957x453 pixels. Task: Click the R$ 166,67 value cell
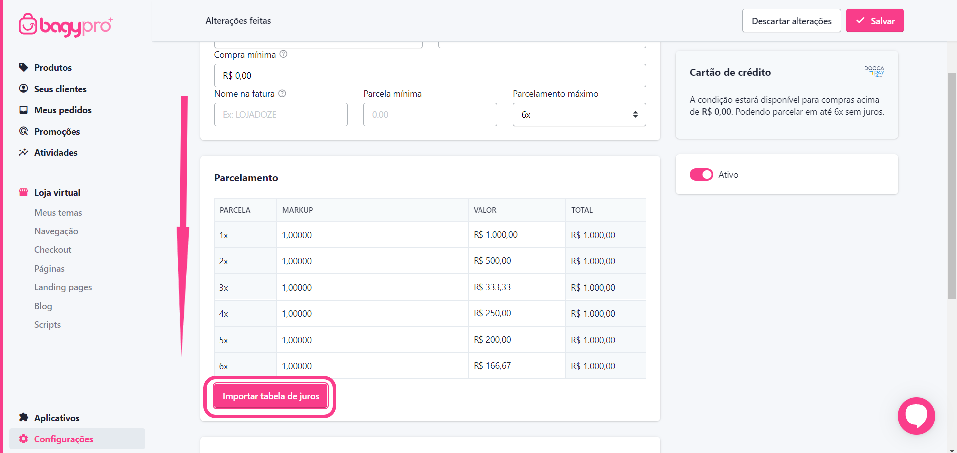[x=517, y=366]
